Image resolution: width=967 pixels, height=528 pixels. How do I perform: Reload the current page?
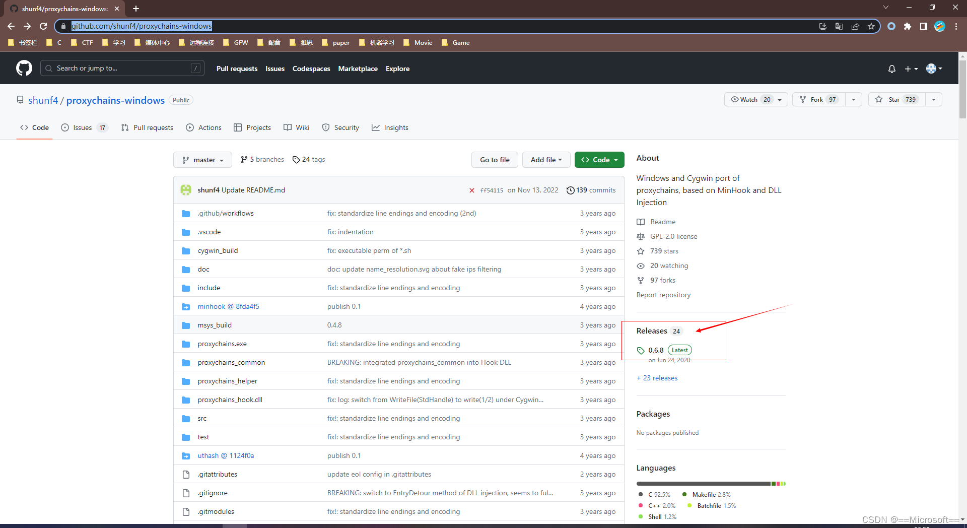coord(43,26)
